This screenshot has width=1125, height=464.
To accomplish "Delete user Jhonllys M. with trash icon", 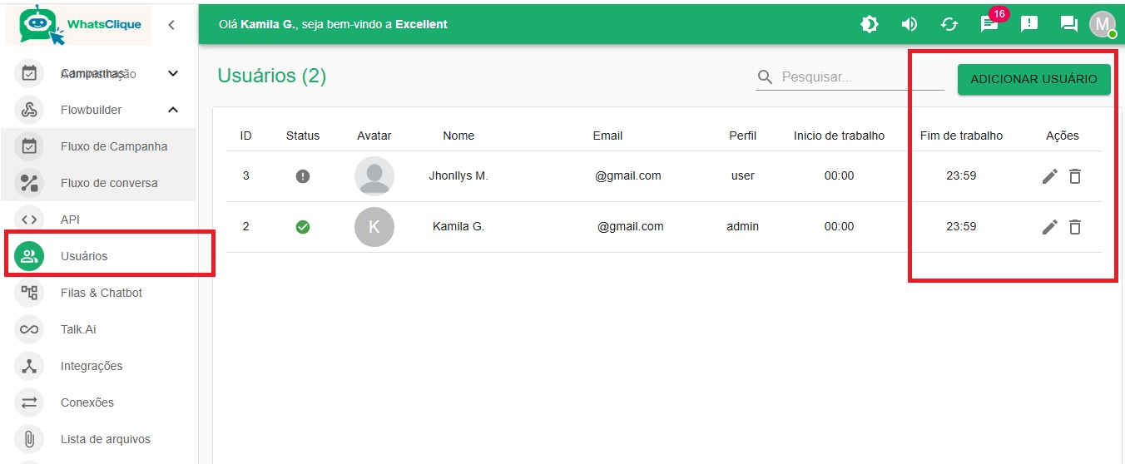I will [x=1075, y=176].
